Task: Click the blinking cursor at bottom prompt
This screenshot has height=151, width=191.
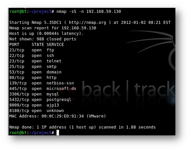Action: pos(58,133)
